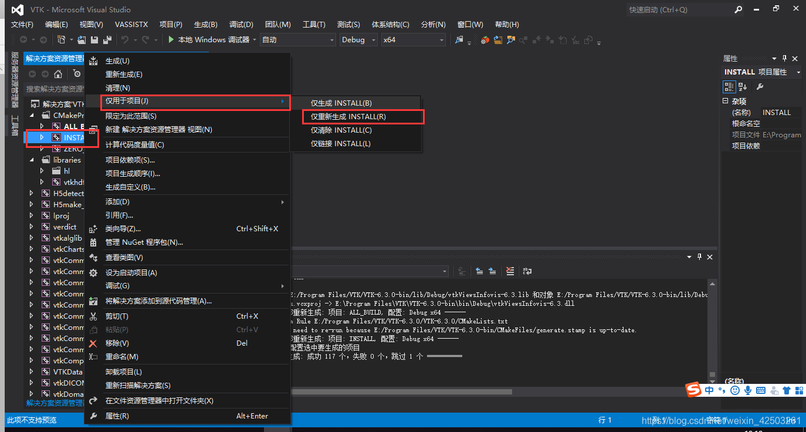Expand the vtkalglib project node
806x432 pixels.
tap(32, 238)
